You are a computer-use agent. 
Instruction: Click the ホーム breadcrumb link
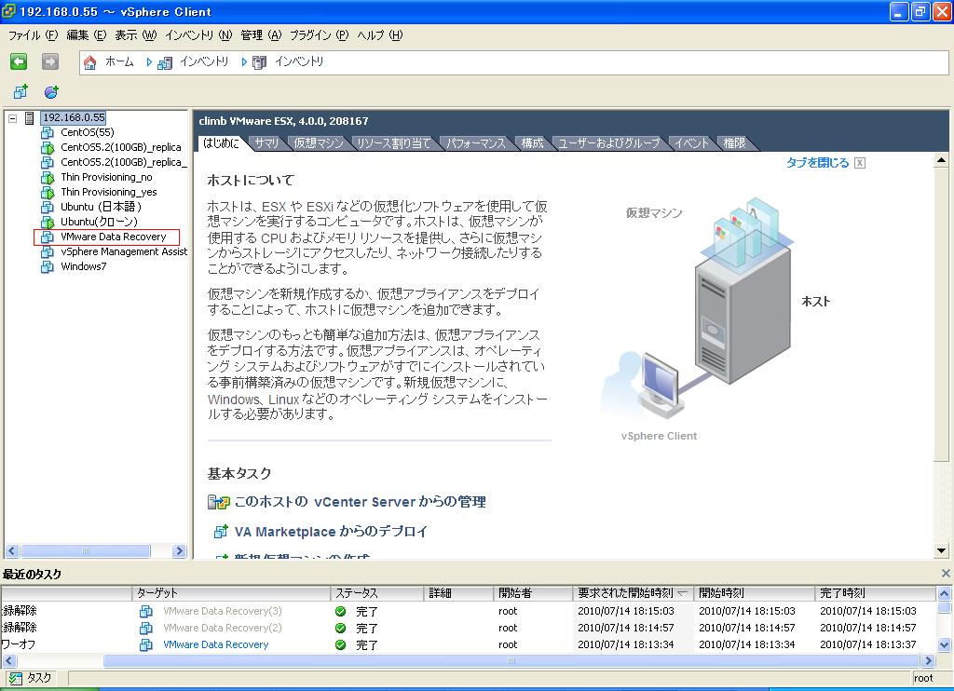pyautogui.click(x=119, y=61)
